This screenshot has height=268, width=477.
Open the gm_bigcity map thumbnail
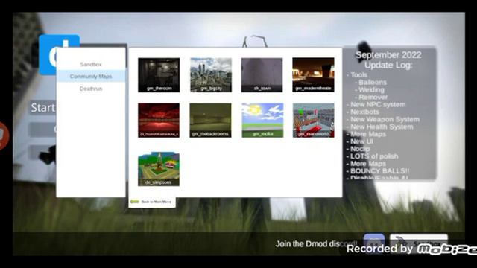click(x=211, y=74)
